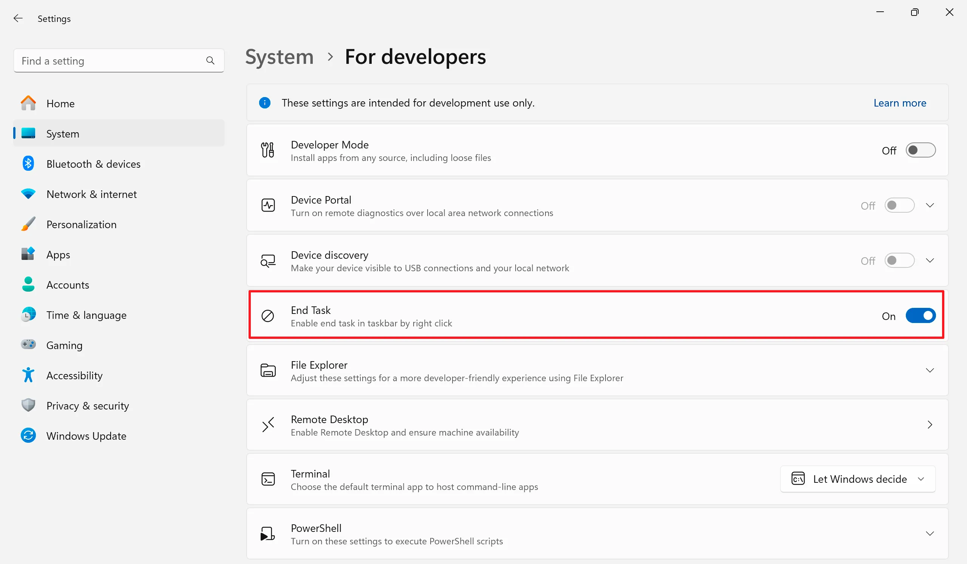Open Windows Update settings
This screenshot has width=967, height=564.
point(87,436)
